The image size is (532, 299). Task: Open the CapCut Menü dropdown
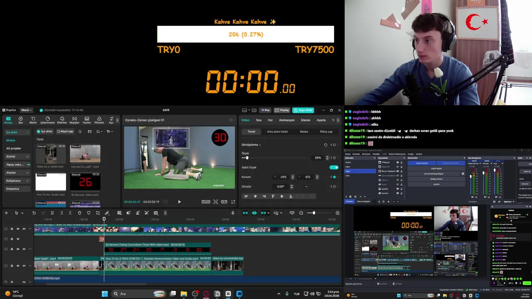pos(26,110)
